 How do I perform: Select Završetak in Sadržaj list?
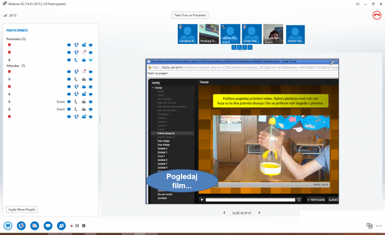tap(162, 198)
